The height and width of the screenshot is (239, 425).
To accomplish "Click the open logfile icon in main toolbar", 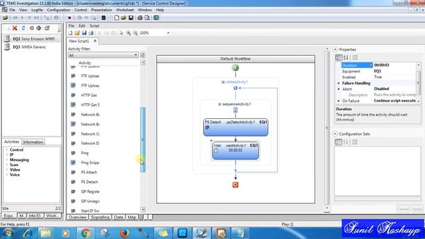I will 5,18.
